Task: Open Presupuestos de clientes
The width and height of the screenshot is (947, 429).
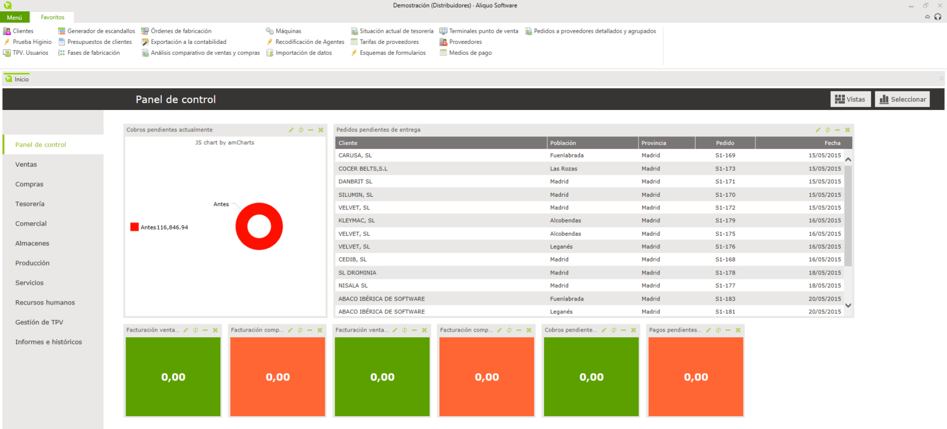Action: (x=95, y=42)
